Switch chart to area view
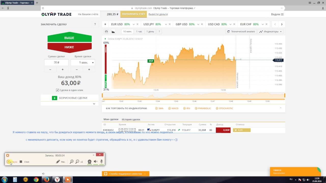The image size is (326, 183). (x=113, y=32)
